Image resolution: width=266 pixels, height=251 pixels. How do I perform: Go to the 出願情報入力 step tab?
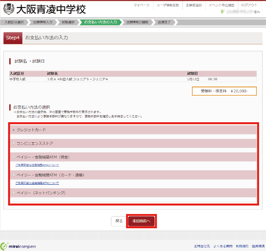[x=43, y=22]
